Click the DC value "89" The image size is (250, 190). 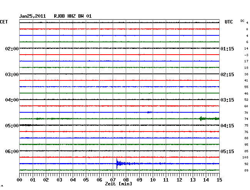point(246,170)
